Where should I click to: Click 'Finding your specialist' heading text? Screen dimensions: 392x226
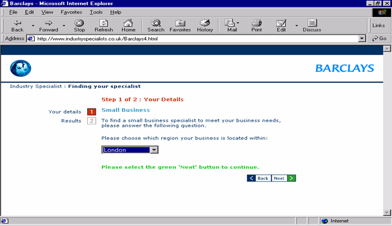105,86
